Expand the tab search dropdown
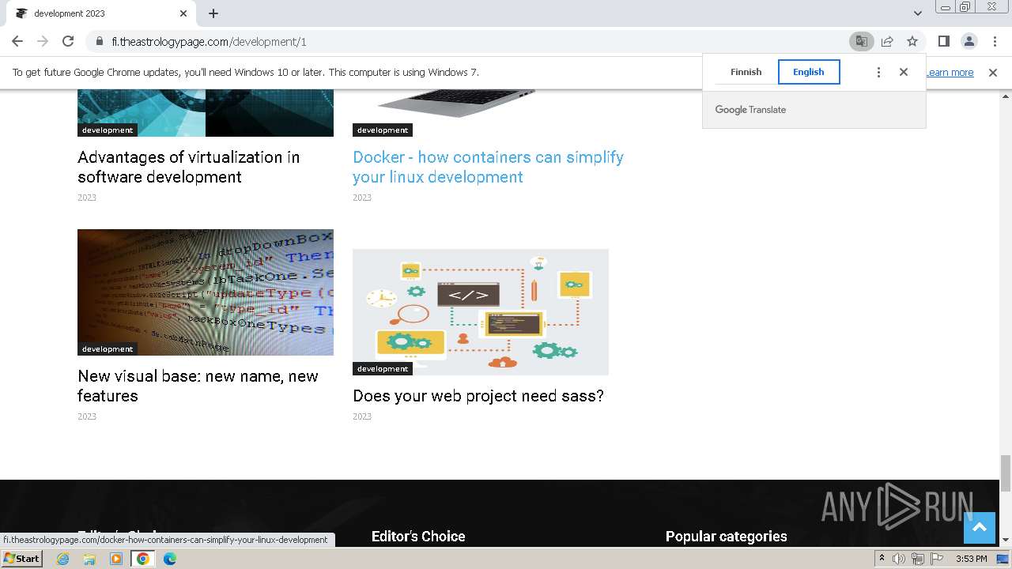 (917, 13)
